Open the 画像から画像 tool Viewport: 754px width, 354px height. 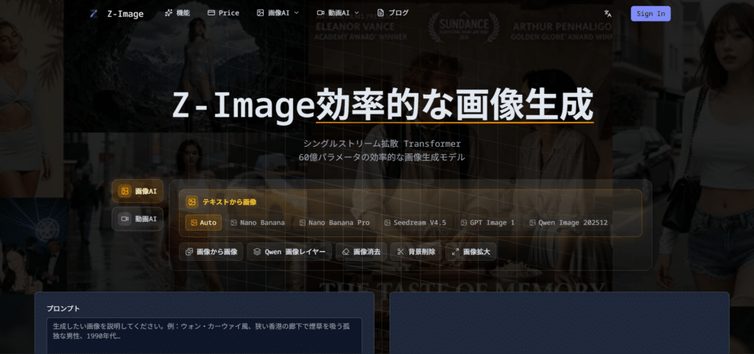click(211, 252)
